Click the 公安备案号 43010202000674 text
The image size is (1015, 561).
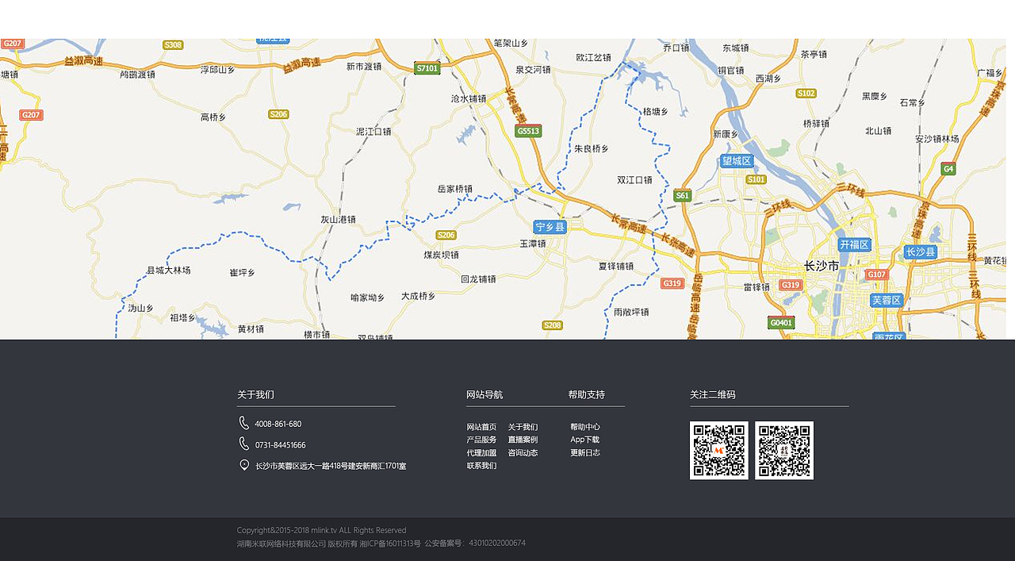pos(475,544)
